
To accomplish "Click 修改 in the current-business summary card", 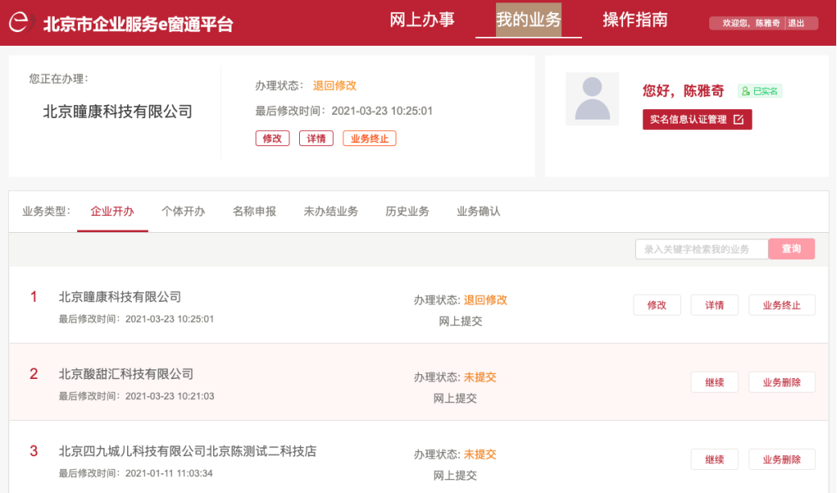I will [273, 139].
